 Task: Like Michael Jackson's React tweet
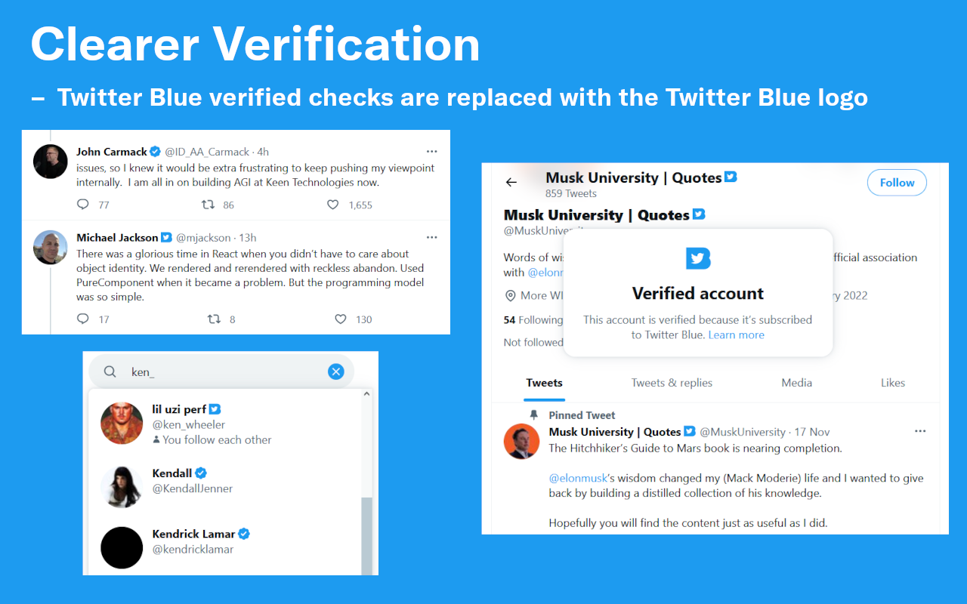(341, 319)
